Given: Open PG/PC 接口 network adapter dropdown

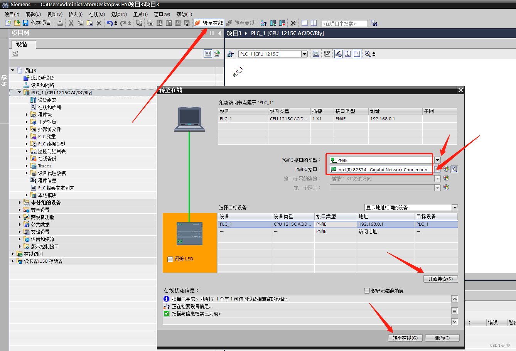Looking at the screenshot, I should point(437,169).
